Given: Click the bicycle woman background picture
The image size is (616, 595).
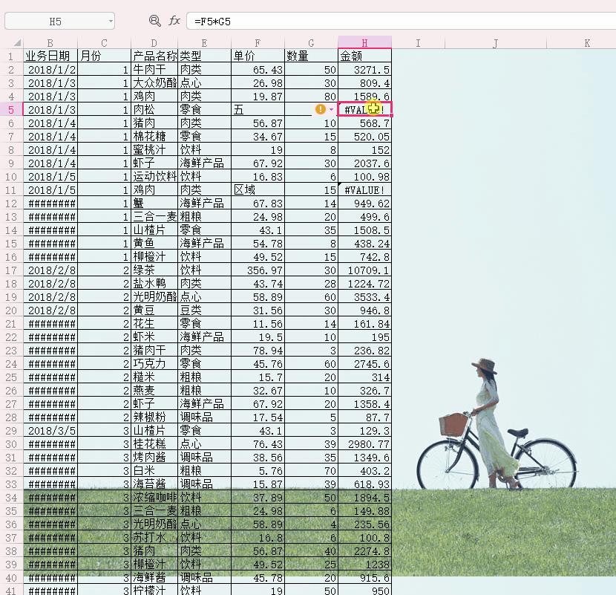Looking at the screenshot, I should tap(497, 425).
